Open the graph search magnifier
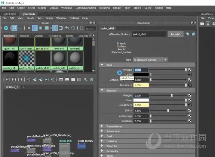This screenshot has height=157, width=215. [x=85, y=80]
